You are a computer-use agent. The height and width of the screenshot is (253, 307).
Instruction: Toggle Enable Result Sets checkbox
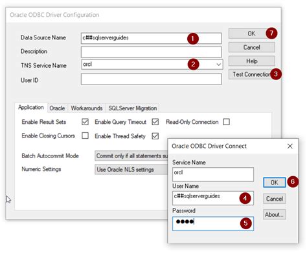pos(85,122)
